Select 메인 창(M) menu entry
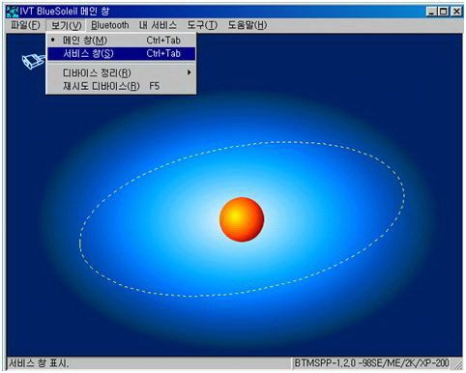The image size is (466, 373). [x=121, y=41]
